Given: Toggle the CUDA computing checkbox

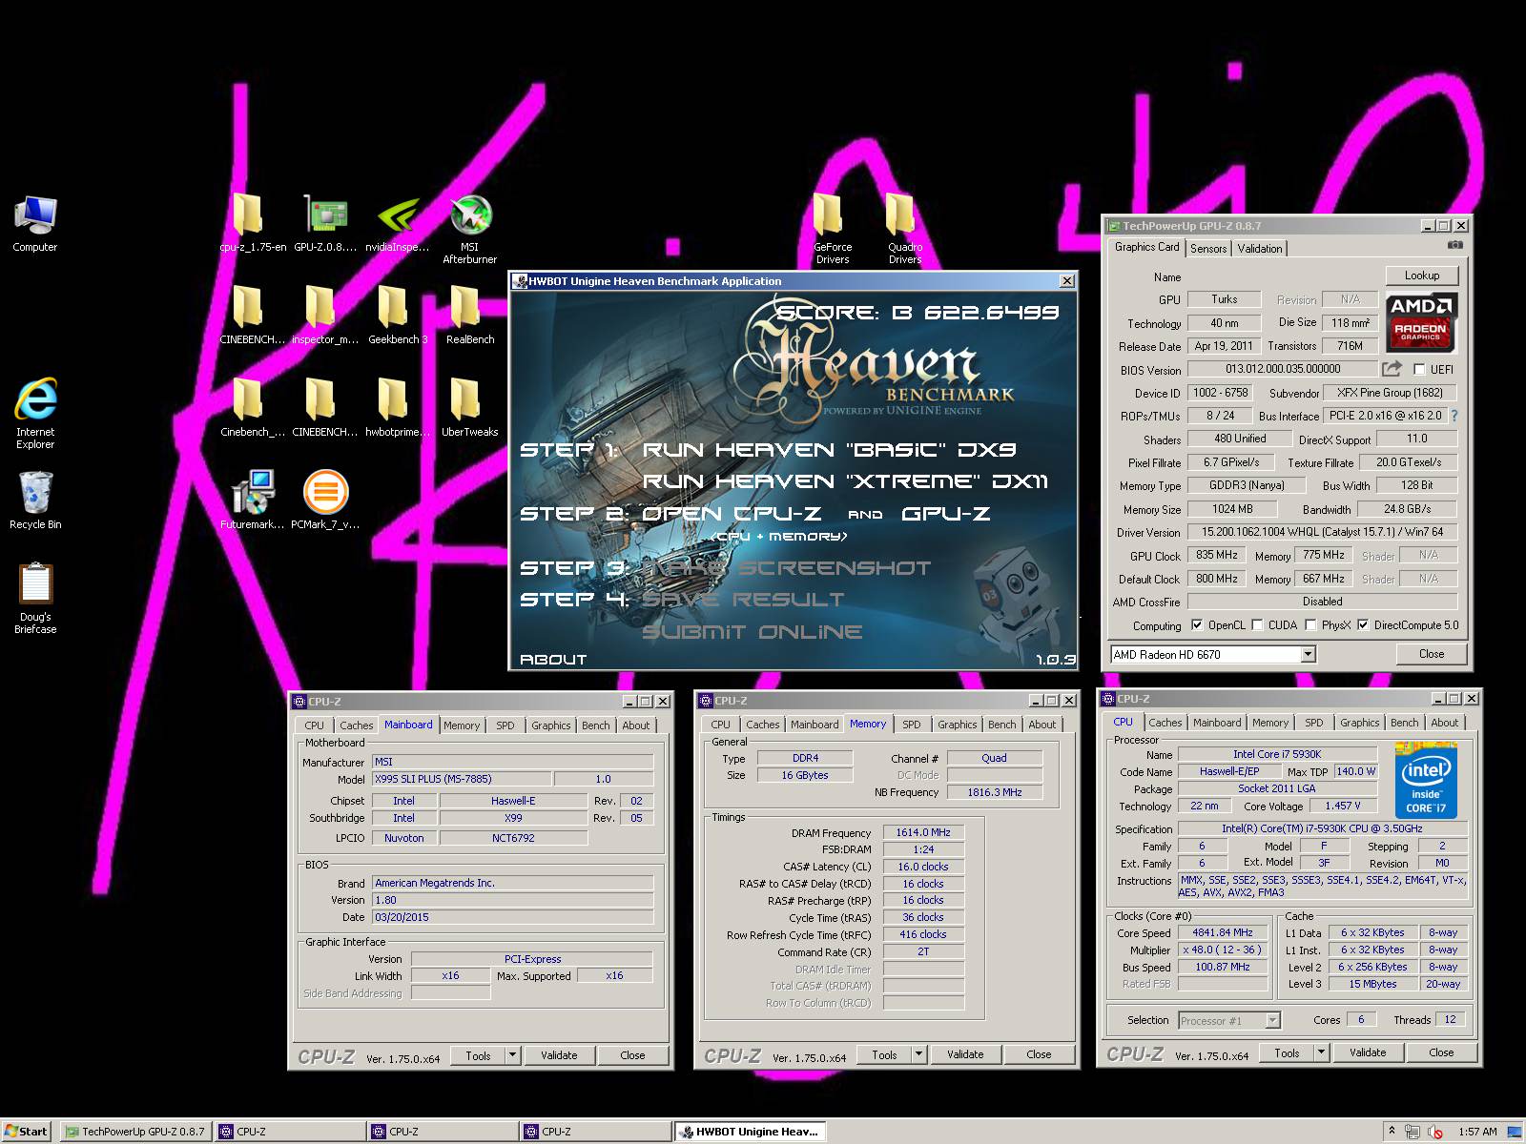Looking at the screenshot, I should [1257, 625].
